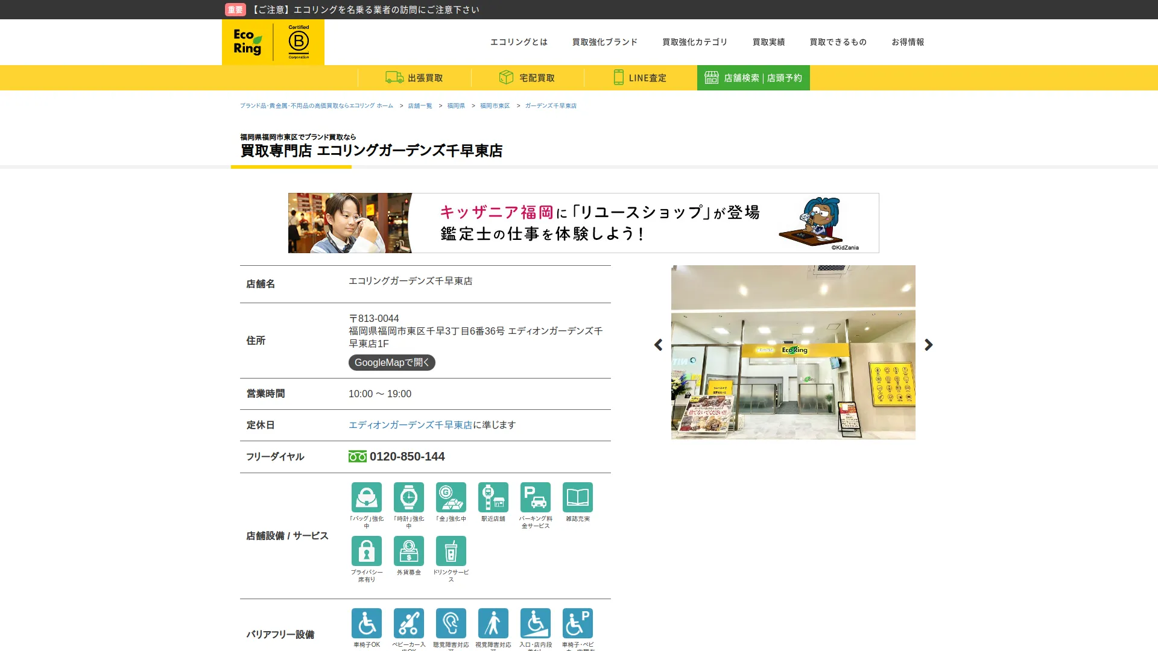Click the store front photo

pos(793,352)
